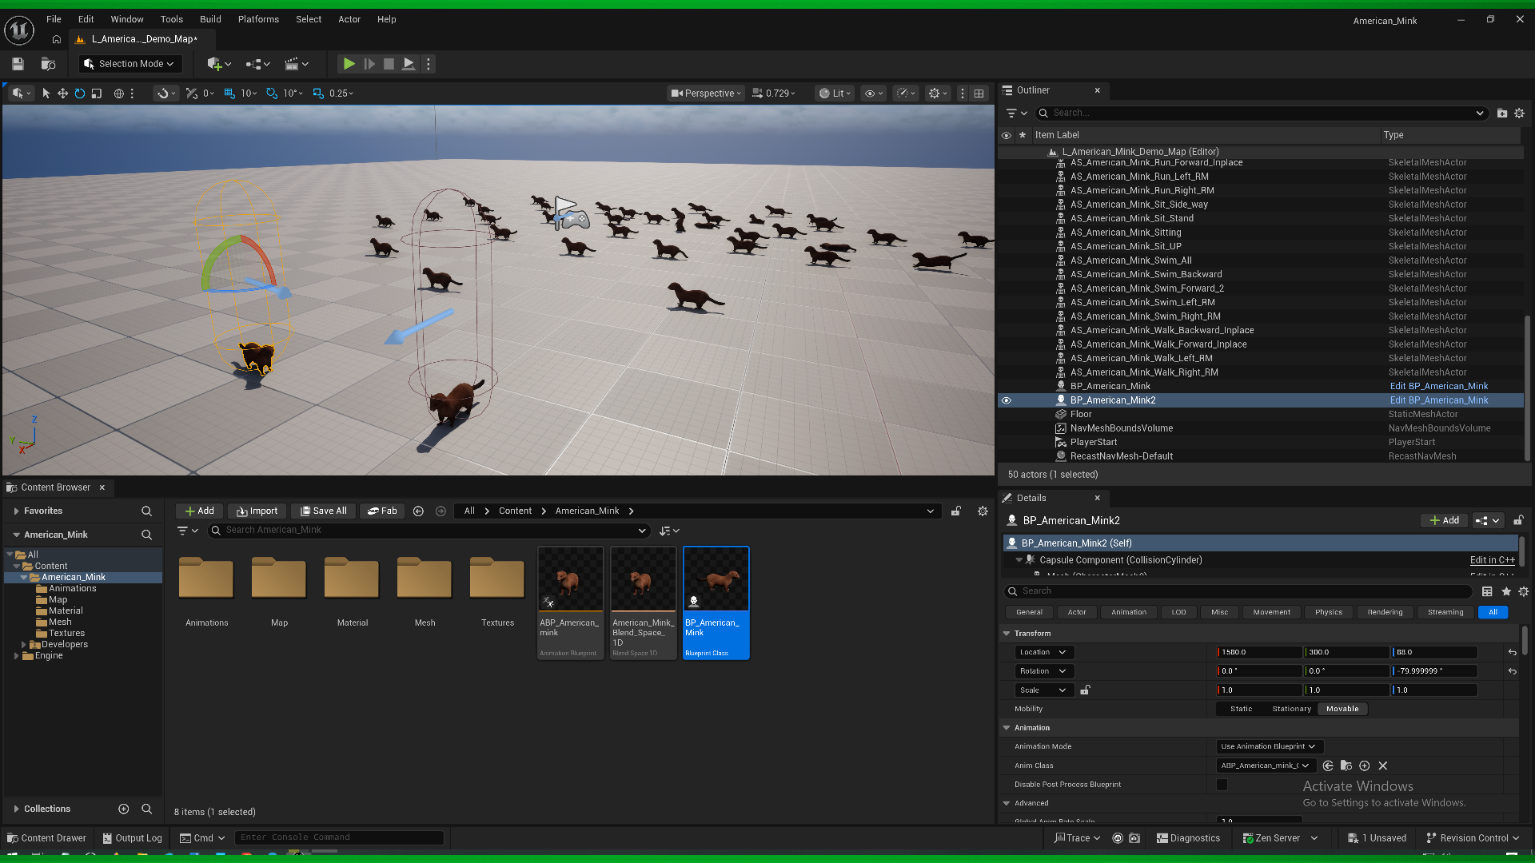
Task: Expand the Animation Mode dropdown
Action: pos(1270,746)
